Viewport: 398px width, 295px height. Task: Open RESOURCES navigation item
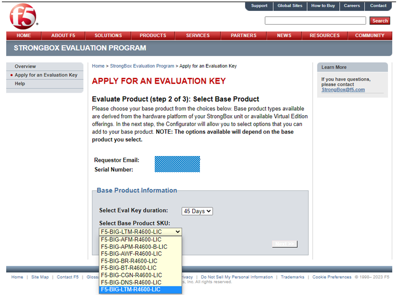[x=324, y=36]
